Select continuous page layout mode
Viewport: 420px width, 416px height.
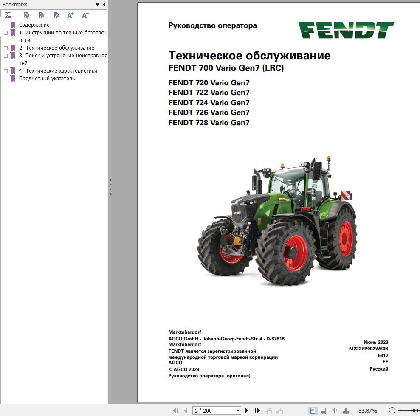[323, 410]
